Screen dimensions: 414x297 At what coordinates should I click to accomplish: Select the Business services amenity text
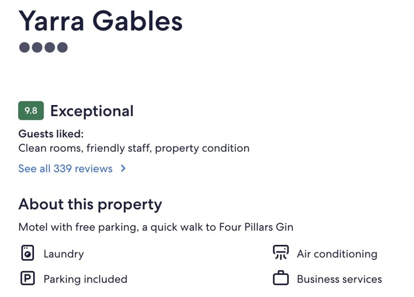[x=339, y=279]
